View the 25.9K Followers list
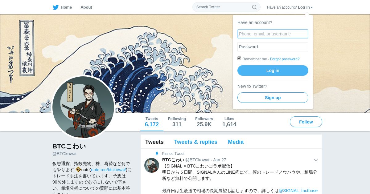This screenshot has width=370, height=194. click(204, 122)
